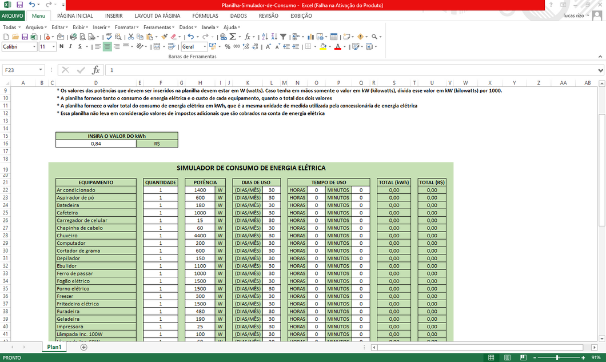Click the Cut scissors icon
606x362 pixels.
pyautogui.click(x=131, y=37)
